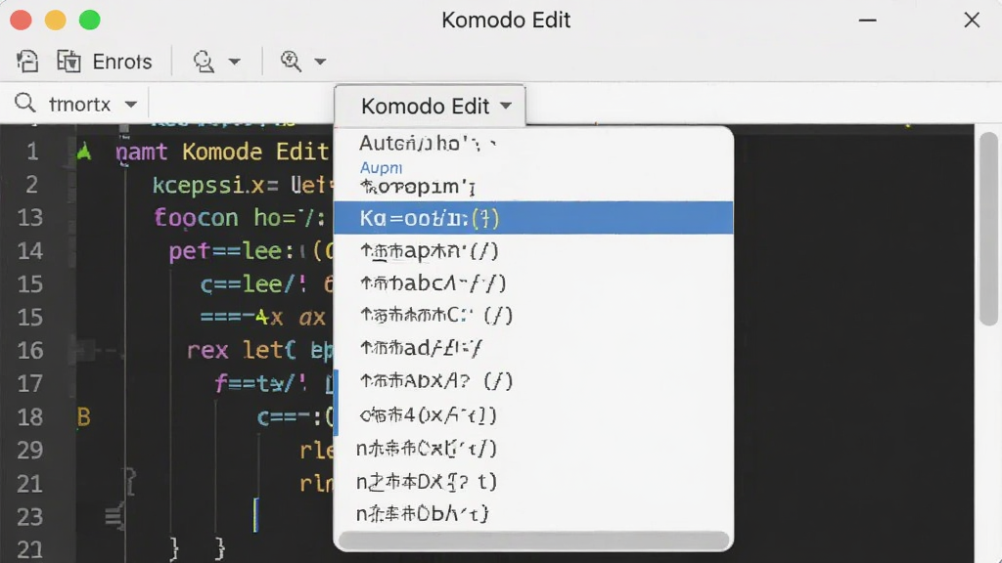Click the 'foocon' keyword in the editor
The width and height of the screenshot is (1002, 563).
(196, 218)
